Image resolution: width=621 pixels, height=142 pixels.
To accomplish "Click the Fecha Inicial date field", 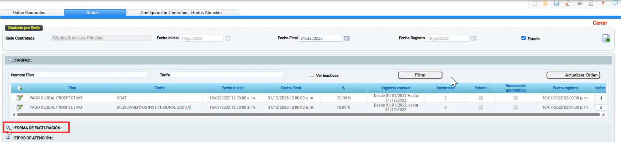I will coord(202,38).
